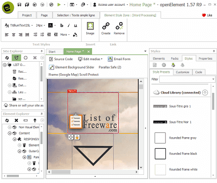Click the Save icon in top toolbar
The width and height of the screenshot is (217, 183).
click(x=19, y=5)
